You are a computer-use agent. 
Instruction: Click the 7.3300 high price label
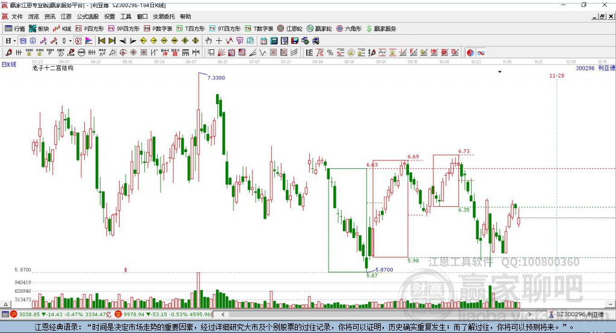[x=216, y=78]
